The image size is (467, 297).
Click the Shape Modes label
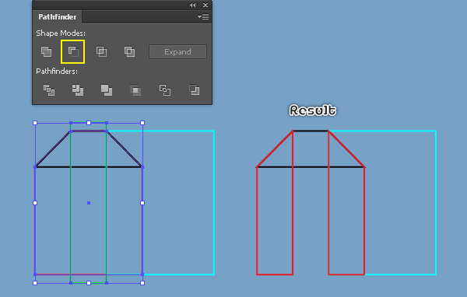(x=61, y=33)
